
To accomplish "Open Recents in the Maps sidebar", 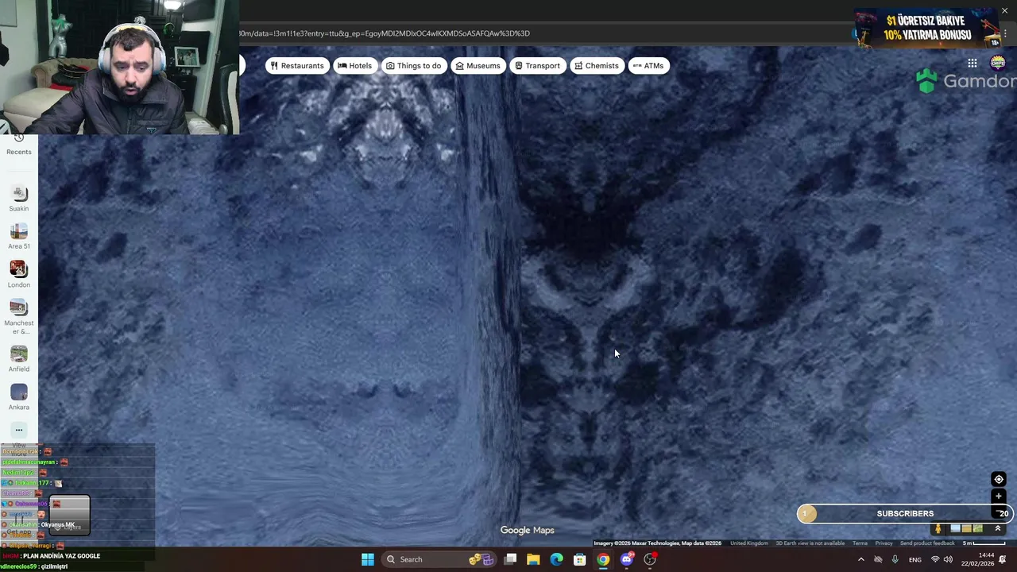I will click(x=19, y=145).
